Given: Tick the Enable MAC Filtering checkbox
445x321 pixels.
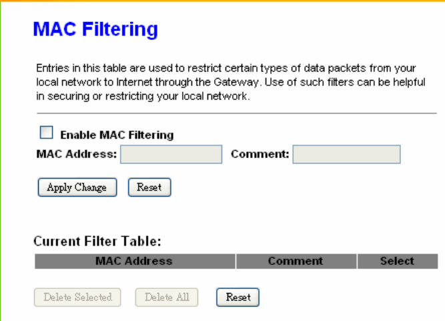Looking at the screenshot, I should tap(46, 133).
